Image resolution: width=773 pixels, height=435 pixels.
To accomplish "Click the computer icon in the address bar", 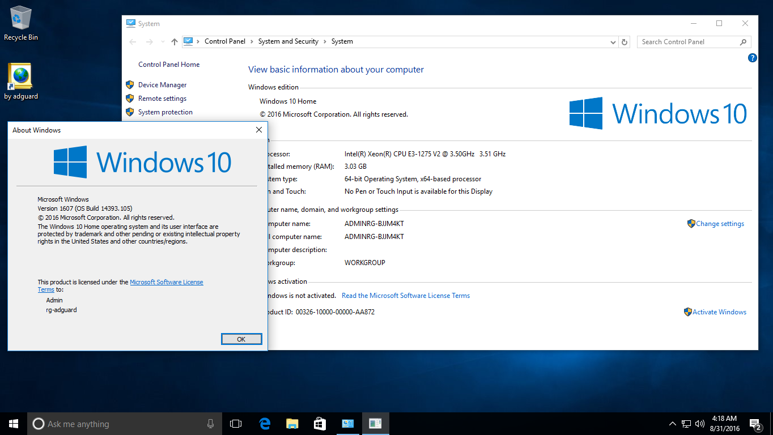I will pyautogui.click(x=188, y=41).
